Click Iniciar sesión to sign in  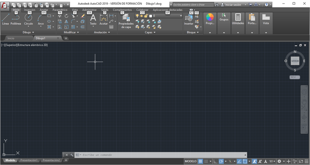(x=232, y=5)
